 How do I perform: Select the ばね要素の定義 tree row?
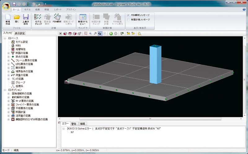(x=24, y=64)
